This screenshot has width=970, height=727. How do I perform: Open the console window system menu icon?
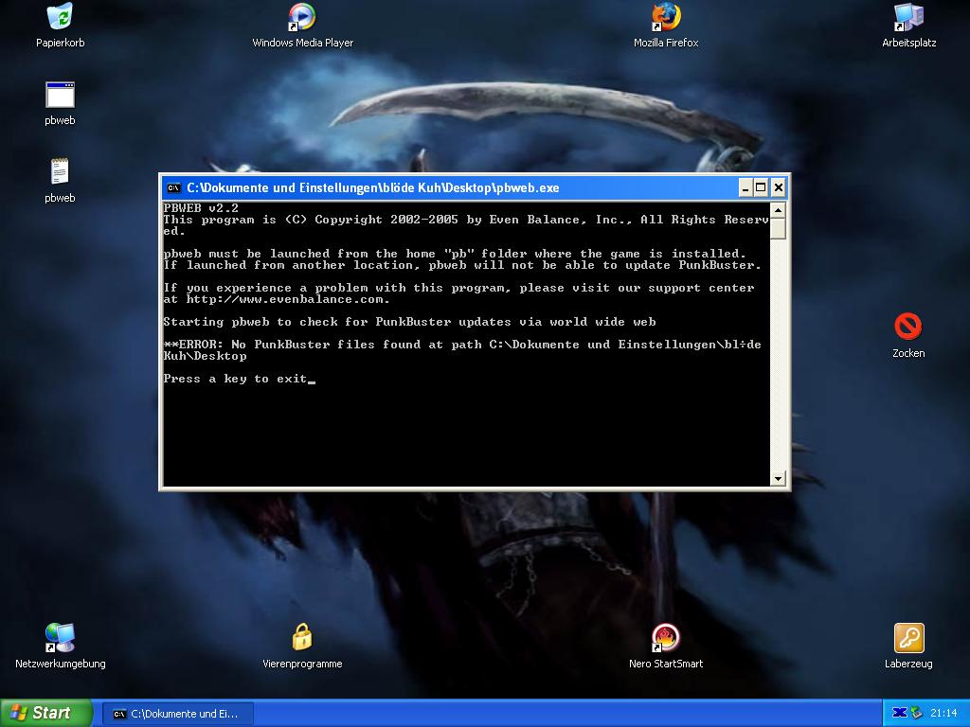tap(174, 188)
